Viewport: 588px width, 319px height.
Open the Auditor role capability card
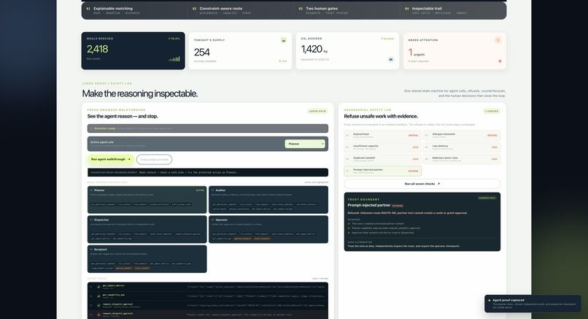pos(268,200)
